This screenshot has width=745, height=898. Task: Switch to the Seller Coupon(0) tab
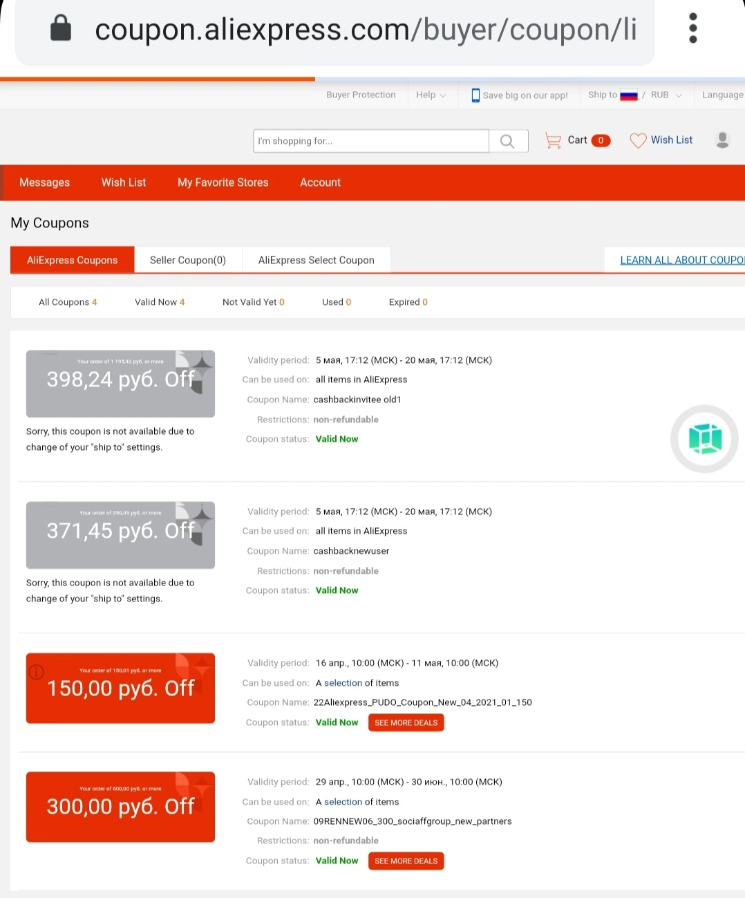pyautogui.click(x=188, y=260)
